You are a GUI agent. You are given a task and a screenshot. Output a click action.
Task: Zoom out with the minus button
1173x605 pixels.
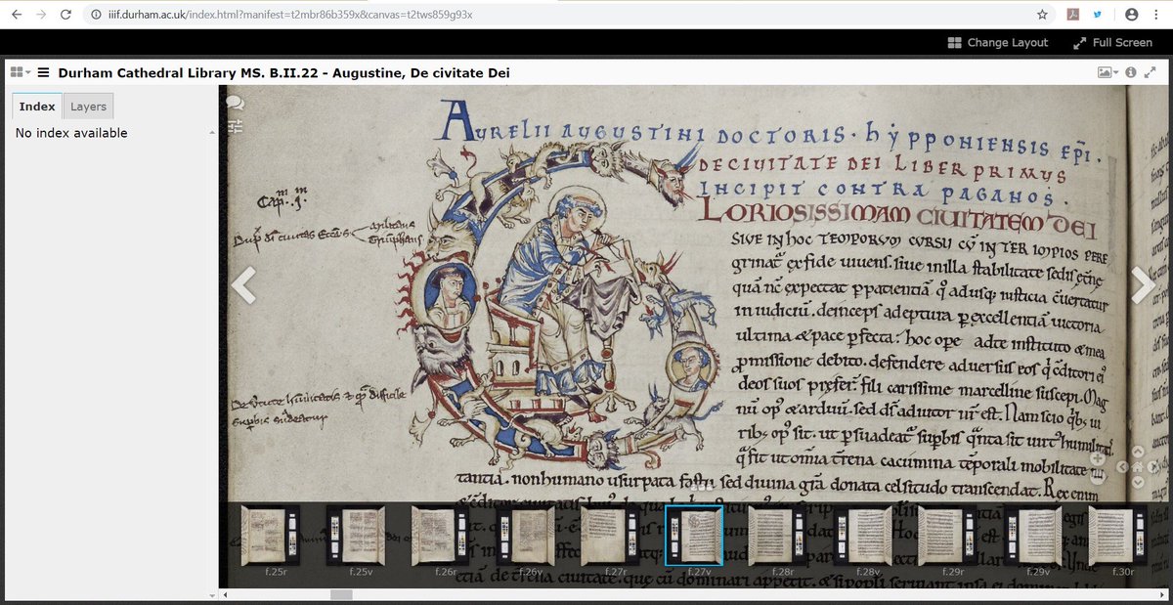1097,476
